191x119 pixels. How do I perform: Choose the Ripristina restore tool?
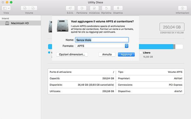(x=106, y=8)
